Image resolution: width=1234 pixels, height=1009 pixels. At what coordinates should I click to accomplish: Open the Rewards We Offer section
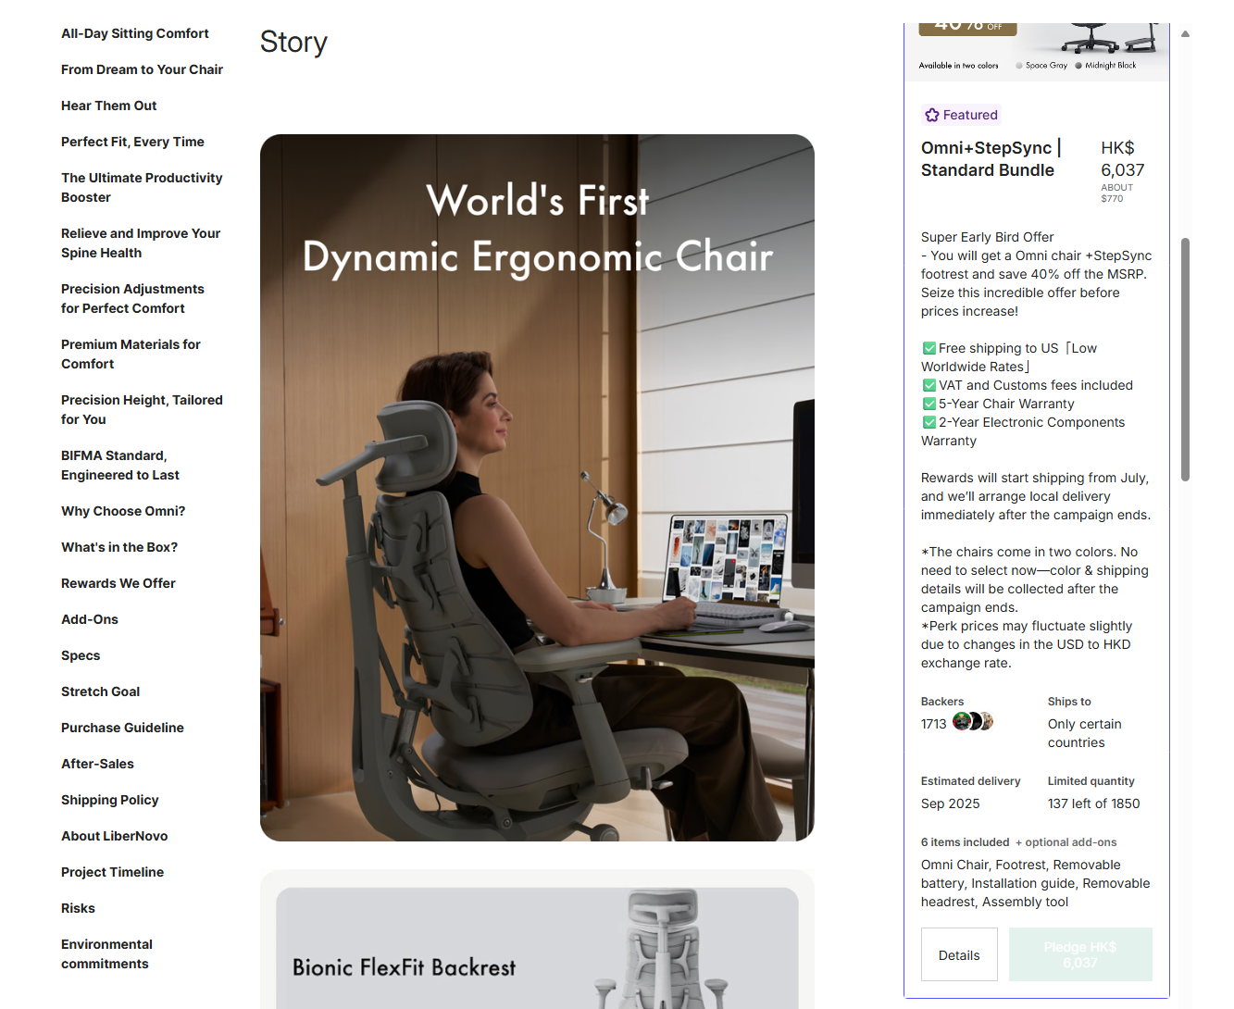(x=118, y=583)
